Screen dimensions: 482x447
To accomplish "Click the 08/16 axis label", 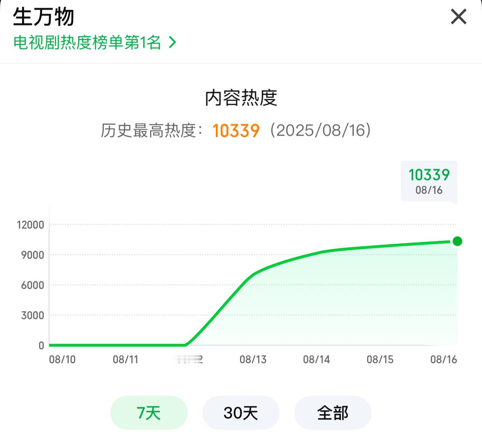I will coord(444,359).
